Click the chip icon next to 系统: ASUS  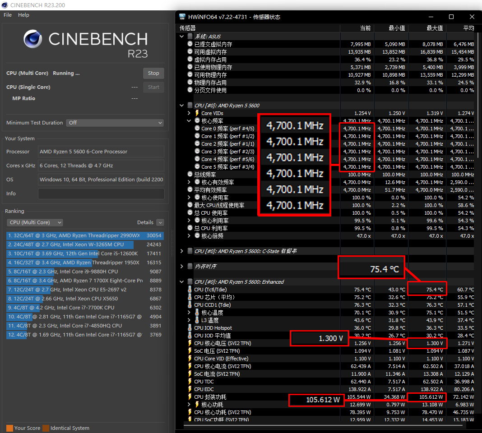pos(190,37)
